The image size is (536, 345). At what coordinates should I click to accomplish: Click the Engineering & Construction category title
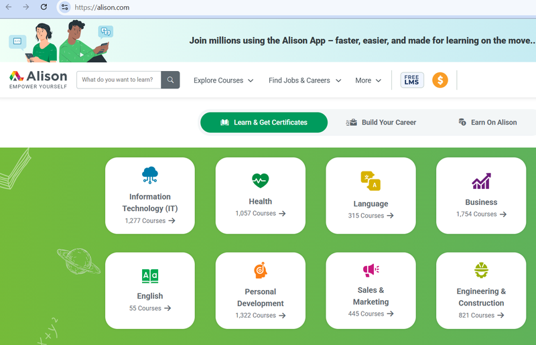pos(481,297)
